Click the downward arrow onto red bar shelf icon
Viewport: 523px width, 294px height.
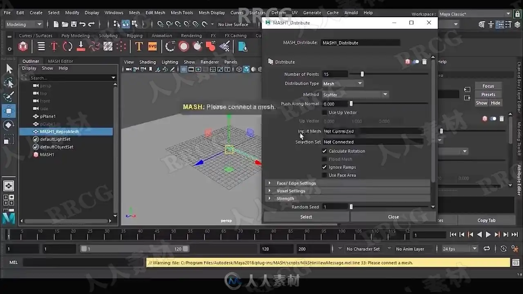(81, 47)
